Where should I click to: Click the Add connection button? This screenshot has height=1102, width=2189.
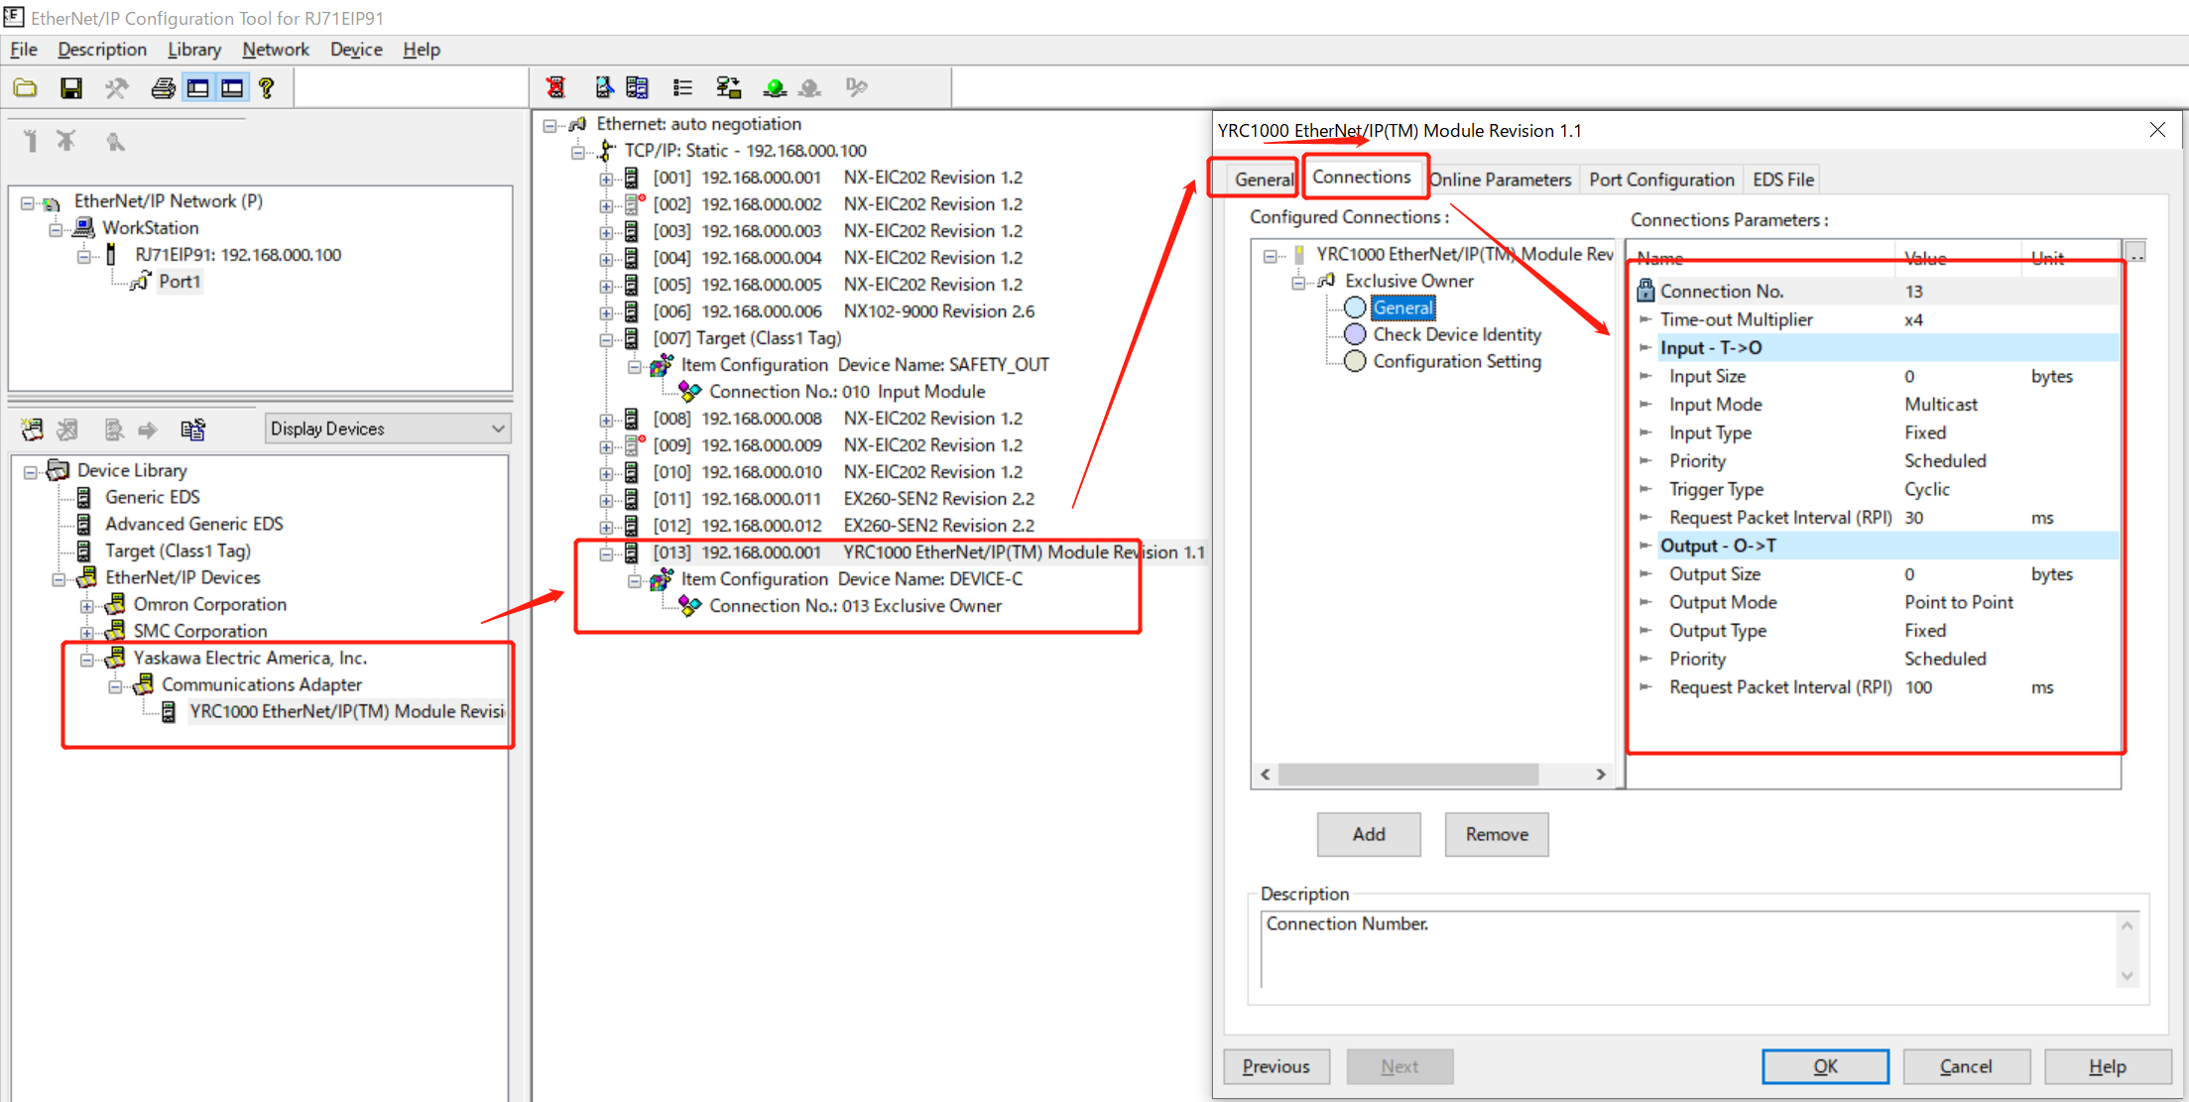(1368, 834)
